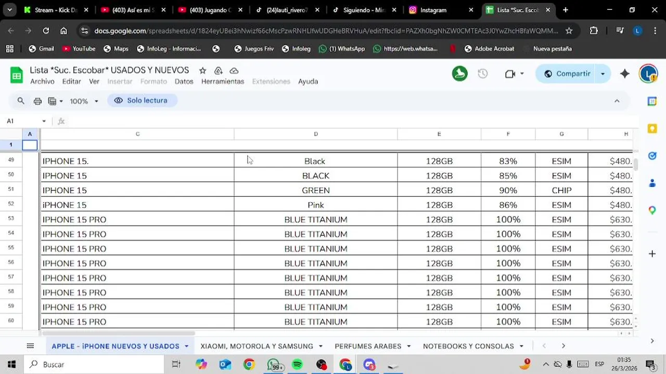Open version history clock icon
This screenshot has width=666, height=374.
click(x=483, y=74)
